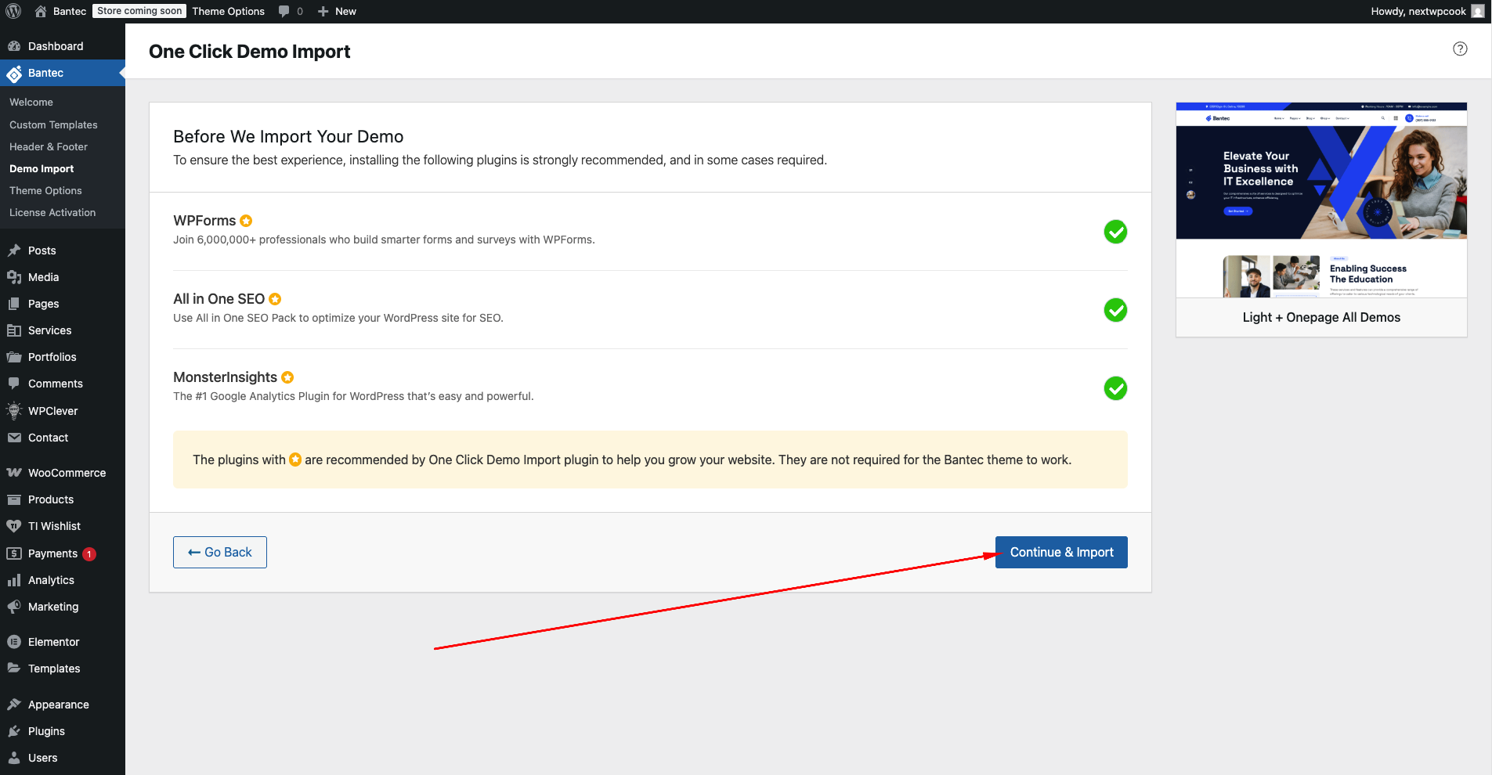Click the WooCommerce icon in sidebar
This screenshot has height=775, width=1492.
click(14, 473)
